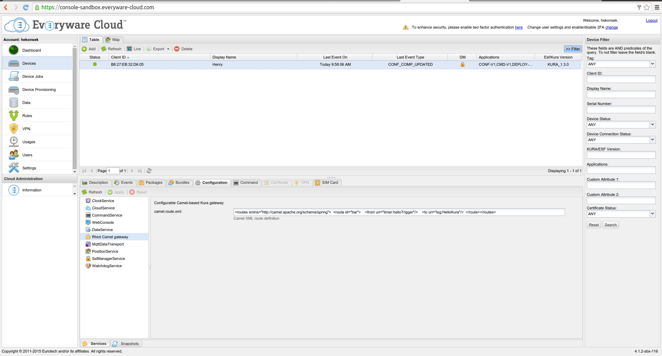Open the Rules icon
Screen dimensions: 662x356
tap(14, 116)
